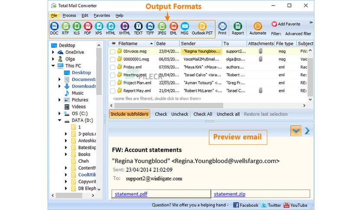The height and width of the screenshot is (210, 362).
Task: Select Videos folder in tree
Action: [79, 107]
